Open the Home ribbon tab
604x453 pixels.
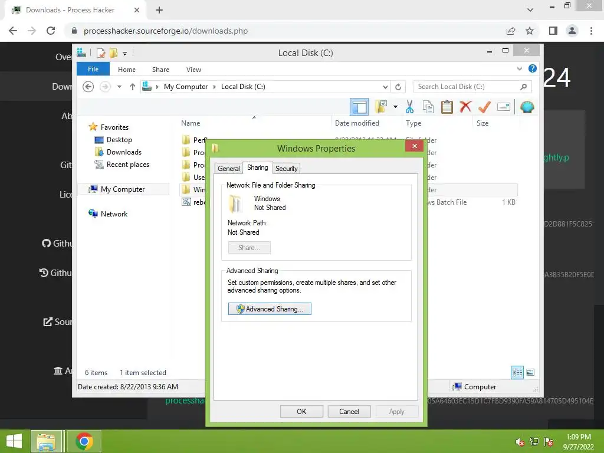(x=127, y=70)
